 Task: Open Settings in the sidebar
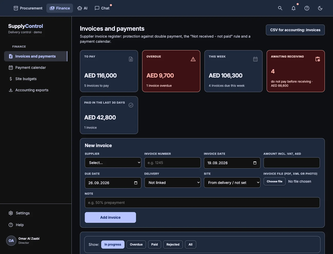tap(36, 213)
